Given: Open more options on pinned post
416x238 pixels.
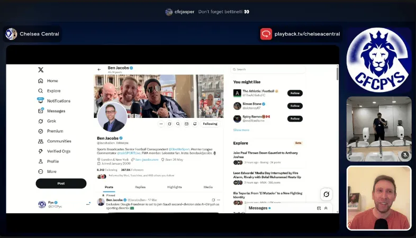Looking at the screenshot, I should 219,200.
